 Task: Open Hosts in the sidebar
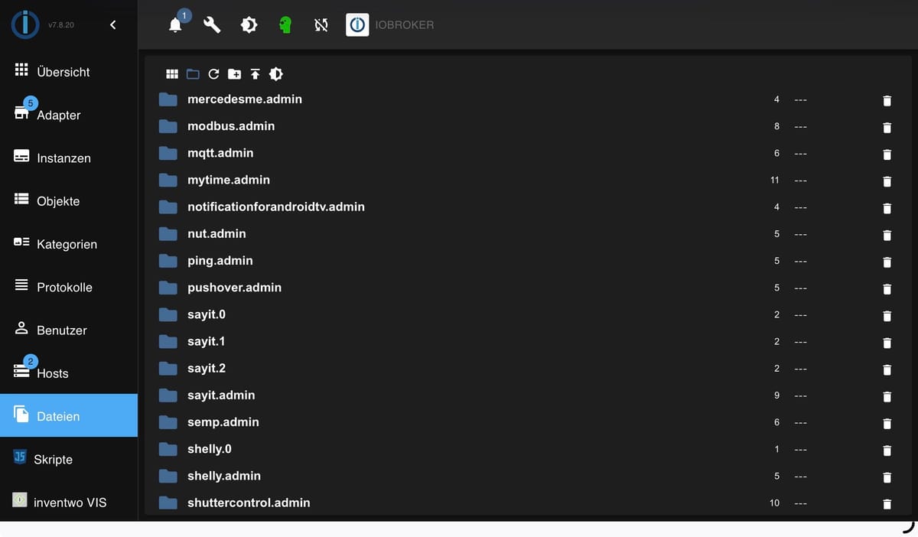pos(69,373)
